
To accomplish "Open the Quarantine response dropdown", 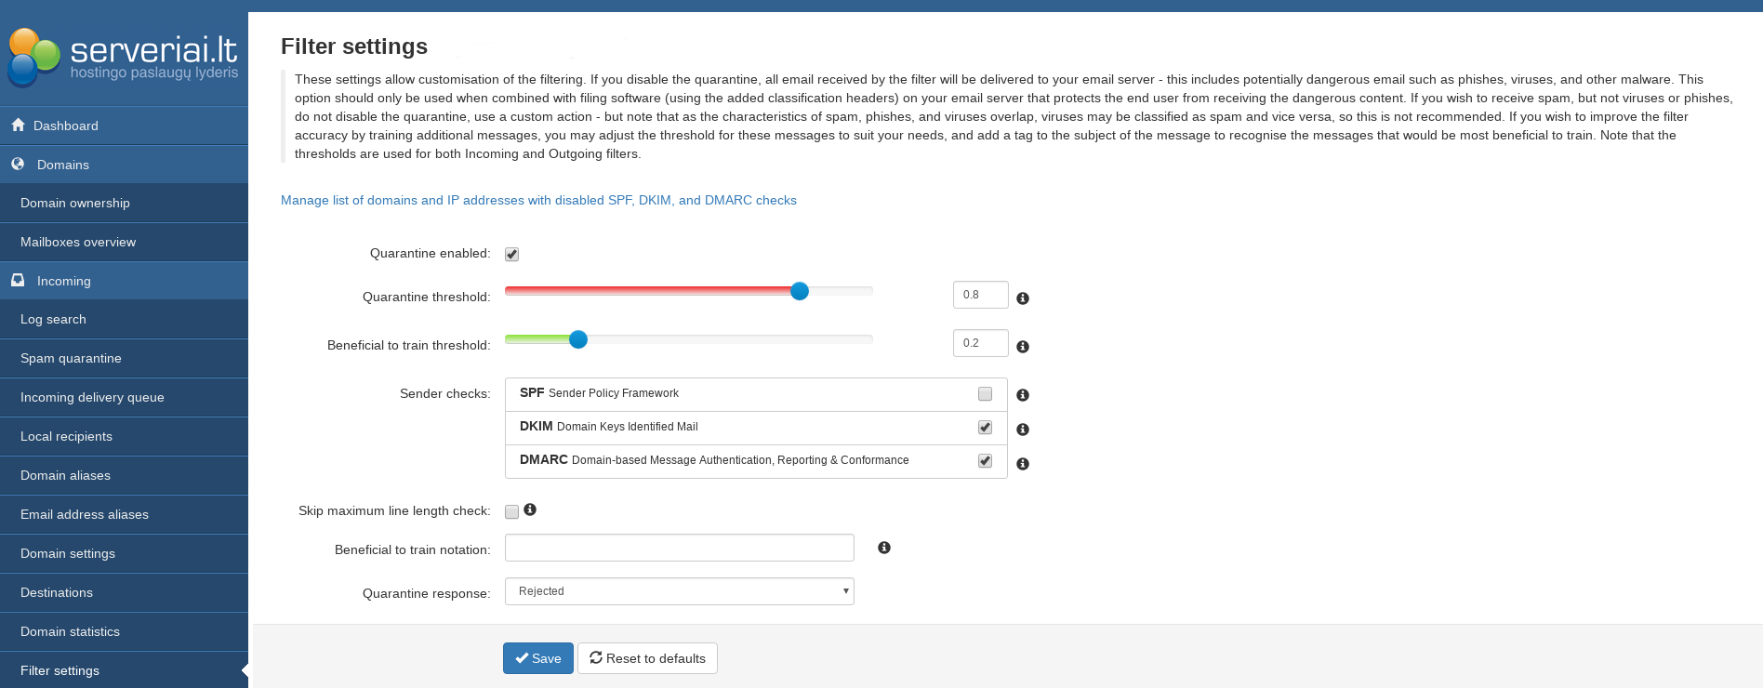I will (x=679, y=591).
